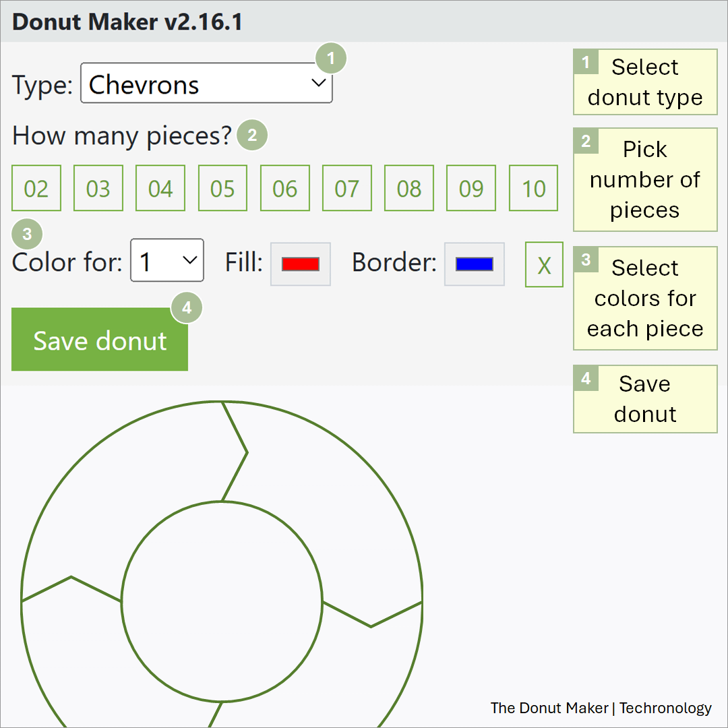728x728 pixels.
Task: Click step badge 1 near the Type selector
Action: 331,59
